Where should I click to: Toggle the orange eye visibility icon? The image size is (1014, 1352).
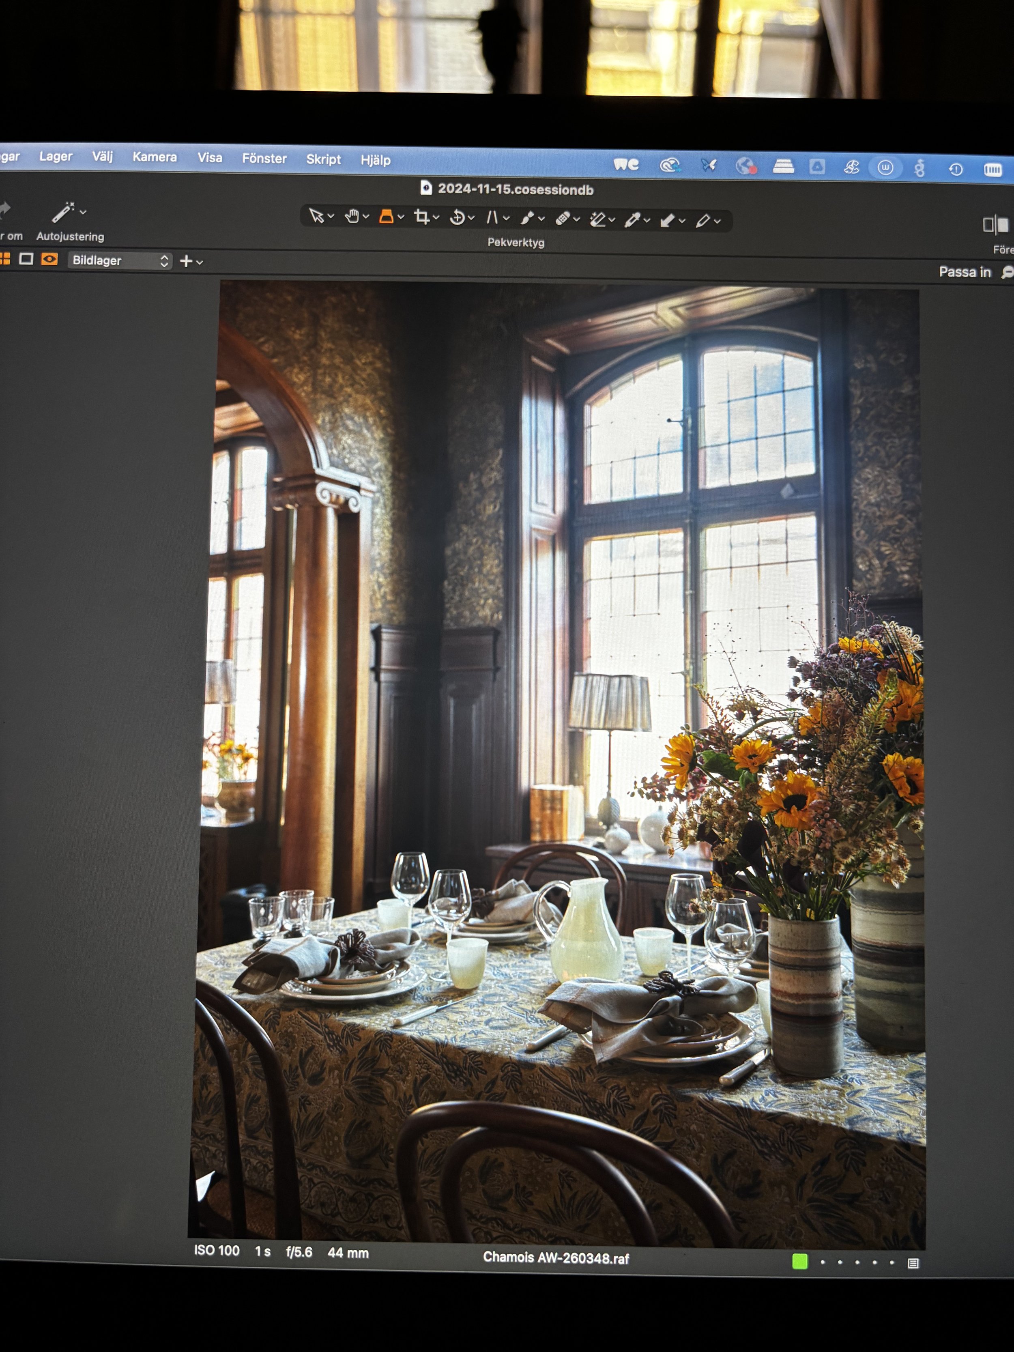[x=49, y=259]
